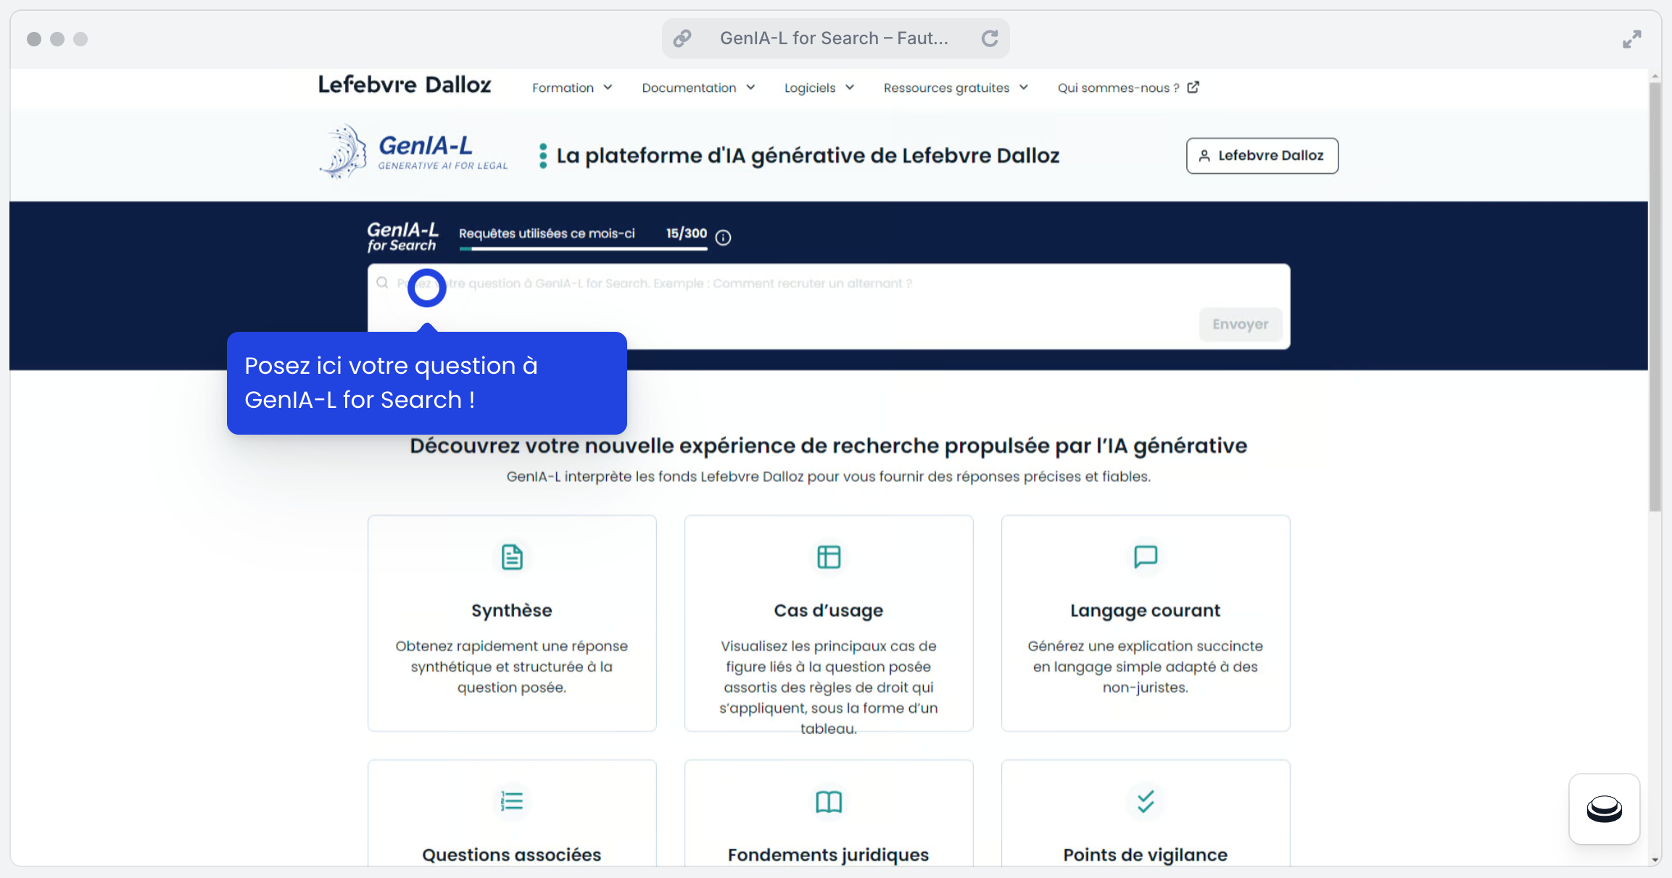Click the requests info circle icon

point(723,238)
